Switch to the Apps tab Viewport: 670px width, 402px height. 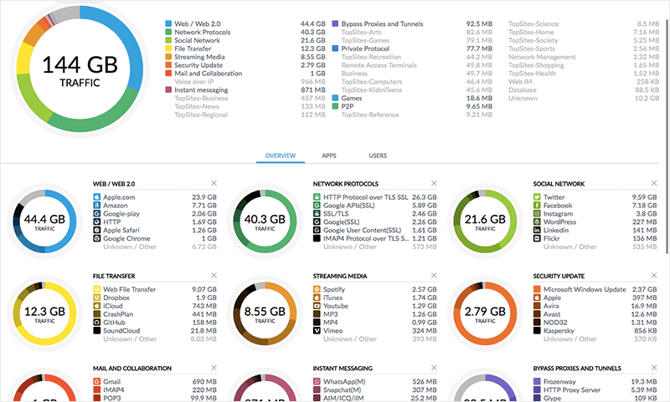pyautogui.click(x=329, y=155)
